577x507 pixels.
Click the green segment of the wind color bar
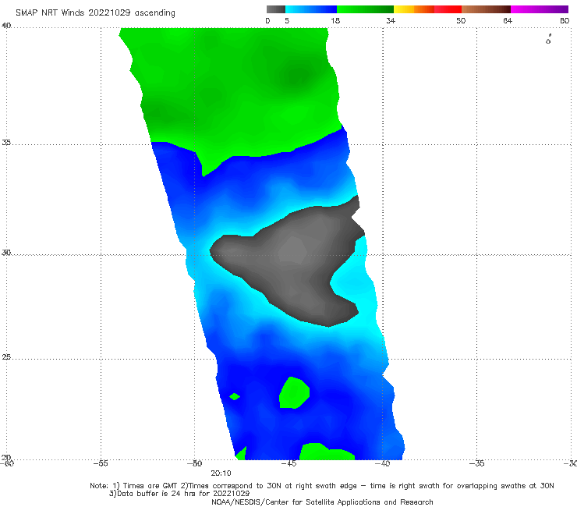click(365, 9)
